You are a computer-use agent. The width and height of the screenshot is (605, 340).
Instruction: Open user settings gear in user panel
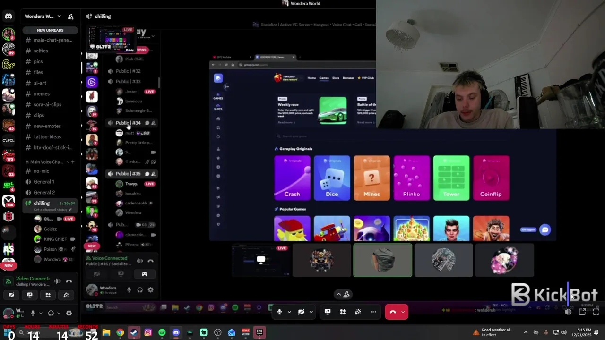(x=69, y=313)
